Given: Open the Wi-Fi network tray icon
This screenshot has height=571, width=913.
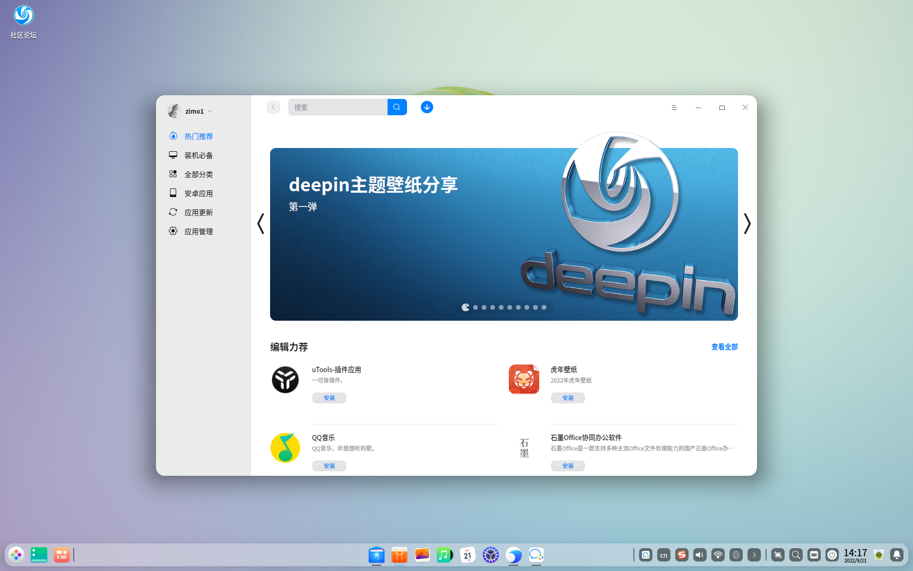Looking at the screenshot, I should (718, 555).
